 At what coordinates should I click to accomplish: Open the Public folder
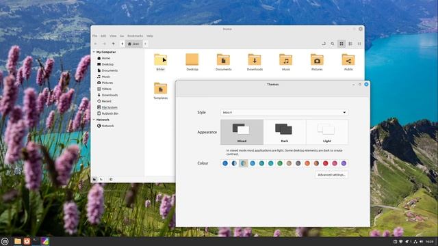tap(348, 62)
